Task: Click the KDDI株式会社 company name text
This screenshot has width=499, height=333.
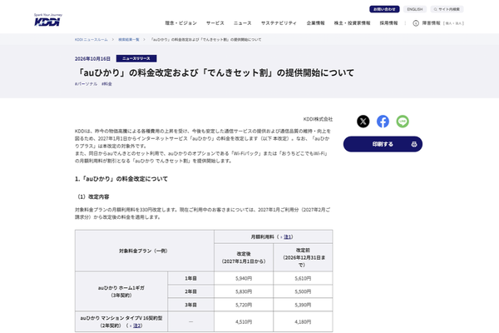Action: (x=318, y=119)
